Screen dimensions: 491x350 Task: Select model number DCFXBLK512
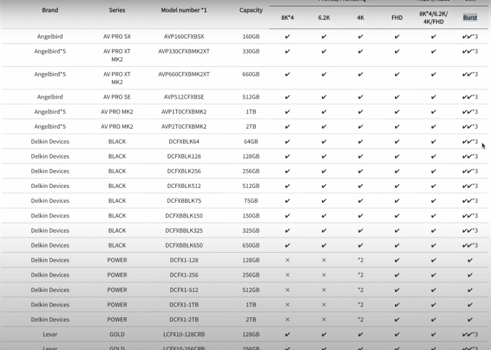coord(184,186)
